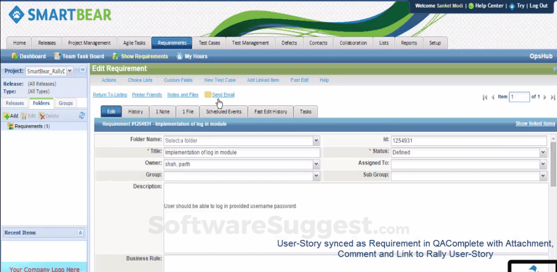This screenshot has width=557, height=272.
Task: Open the Status dropdown
Action: [543, 152]
